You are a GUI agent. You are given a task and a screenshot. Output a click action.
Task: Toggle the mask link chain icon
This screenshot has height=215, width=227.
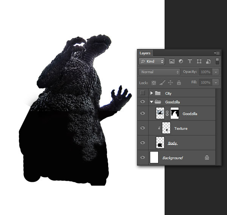point(167,113)
